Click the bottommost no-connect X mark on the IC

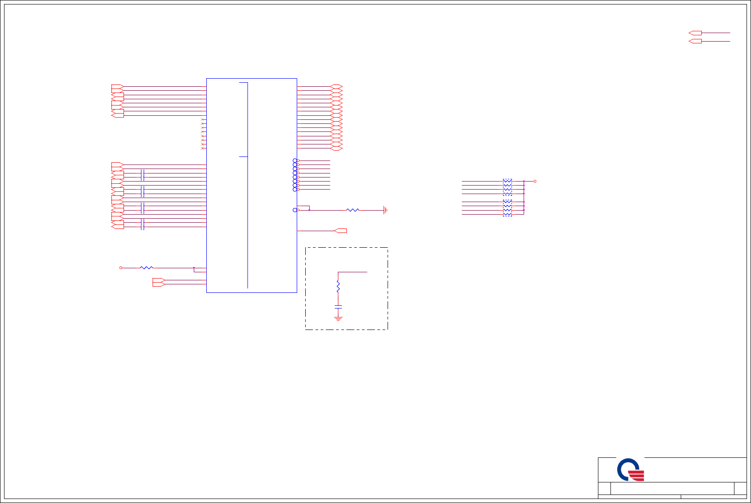click(x=203, y=148)
